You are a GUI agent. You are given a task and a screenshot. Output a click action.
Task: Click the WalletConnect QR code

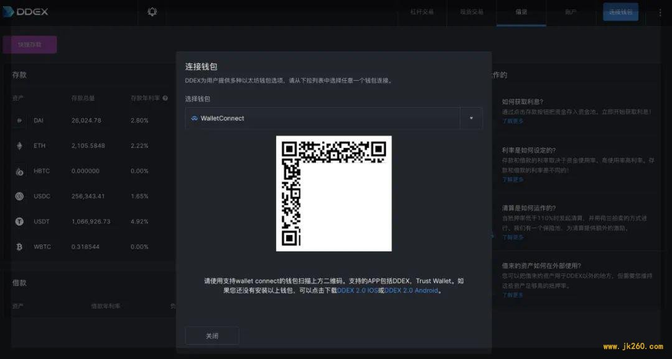(334, 193)
